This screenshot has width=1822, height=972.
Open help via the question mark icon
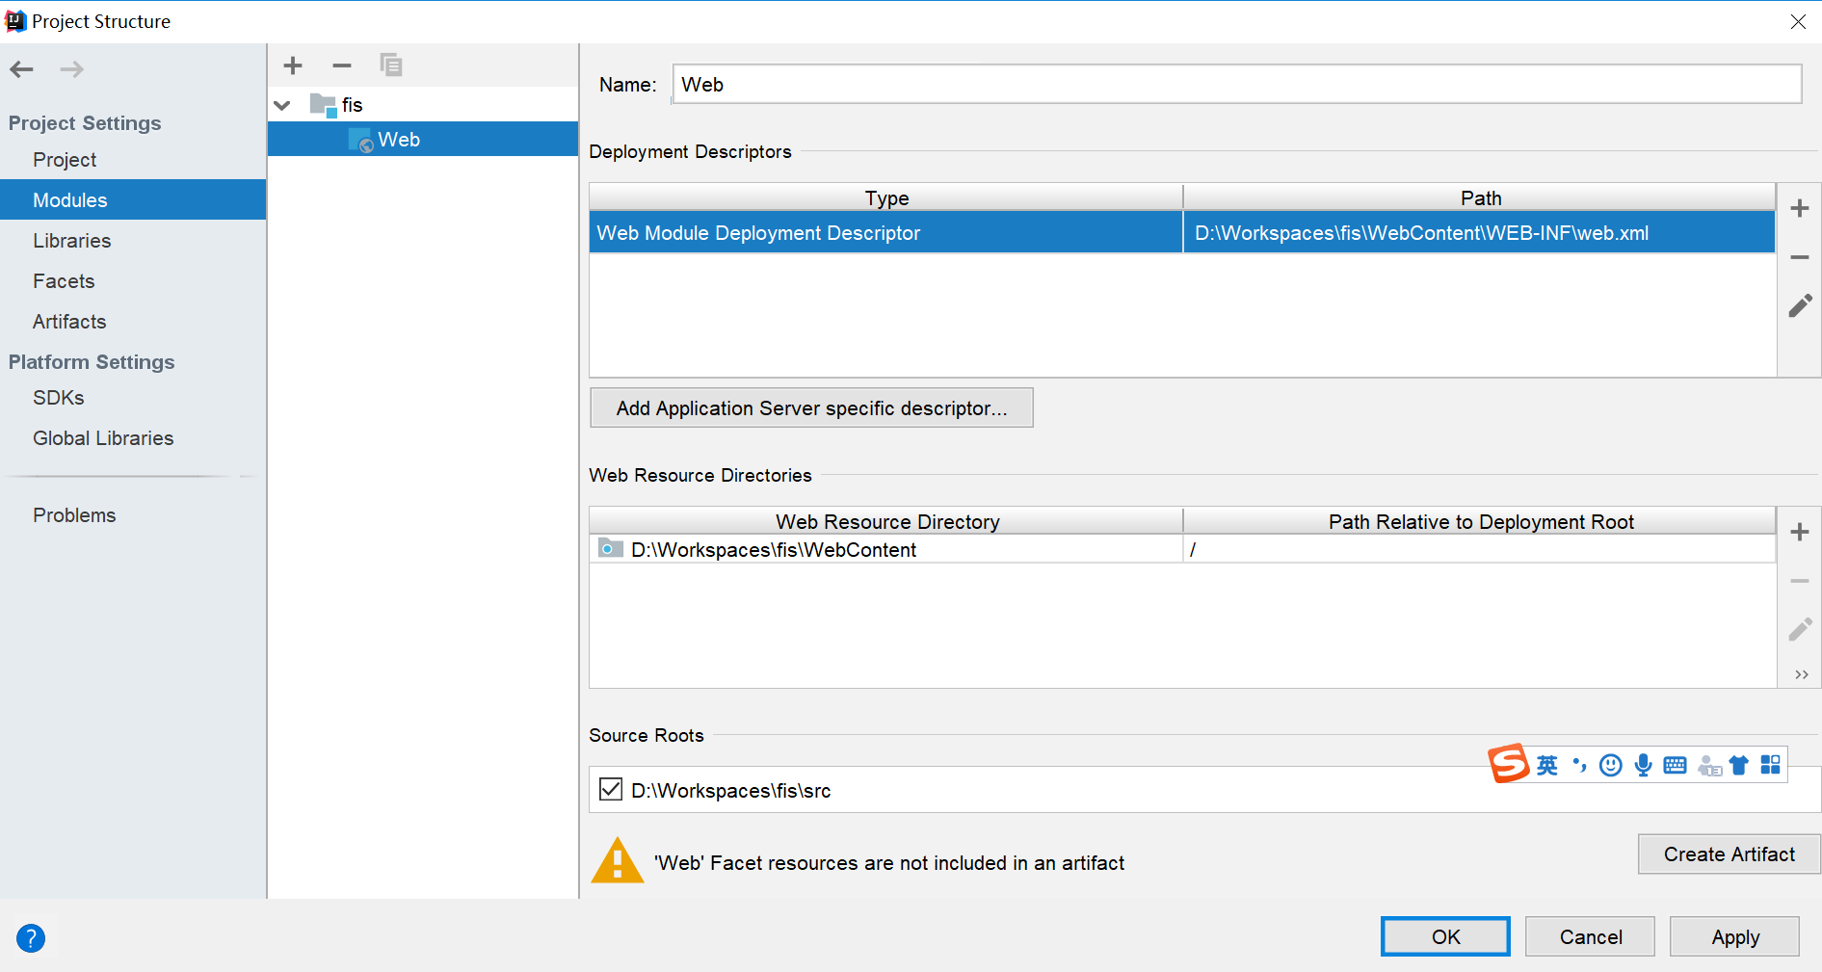pos(31,937)
